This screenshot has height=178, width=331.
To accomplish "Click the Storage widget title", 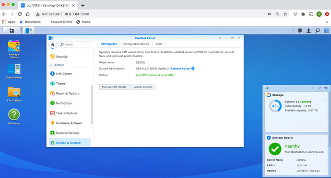I will 278,95.
